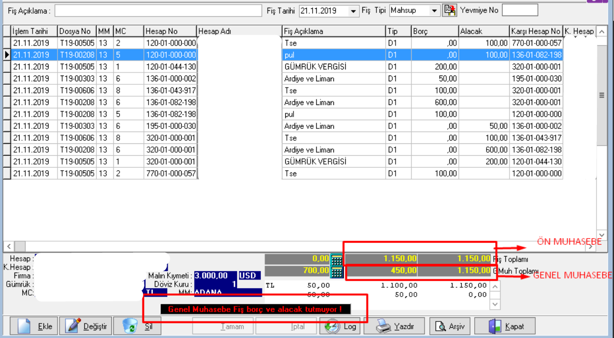614x338 pixels.
Task: Click the Karşı Hesap No column header
Action: (536, 32)
